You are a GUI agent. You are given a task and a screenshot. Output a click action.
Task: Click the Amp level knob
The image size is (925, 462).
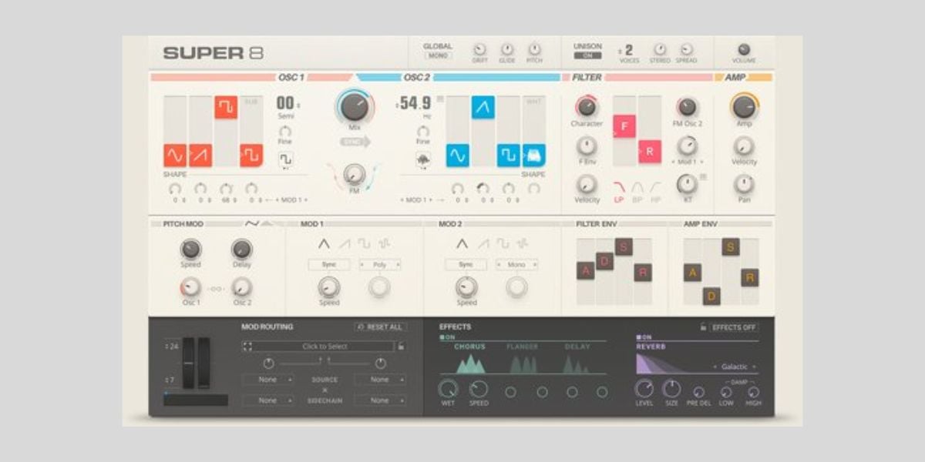coord(744,106)
